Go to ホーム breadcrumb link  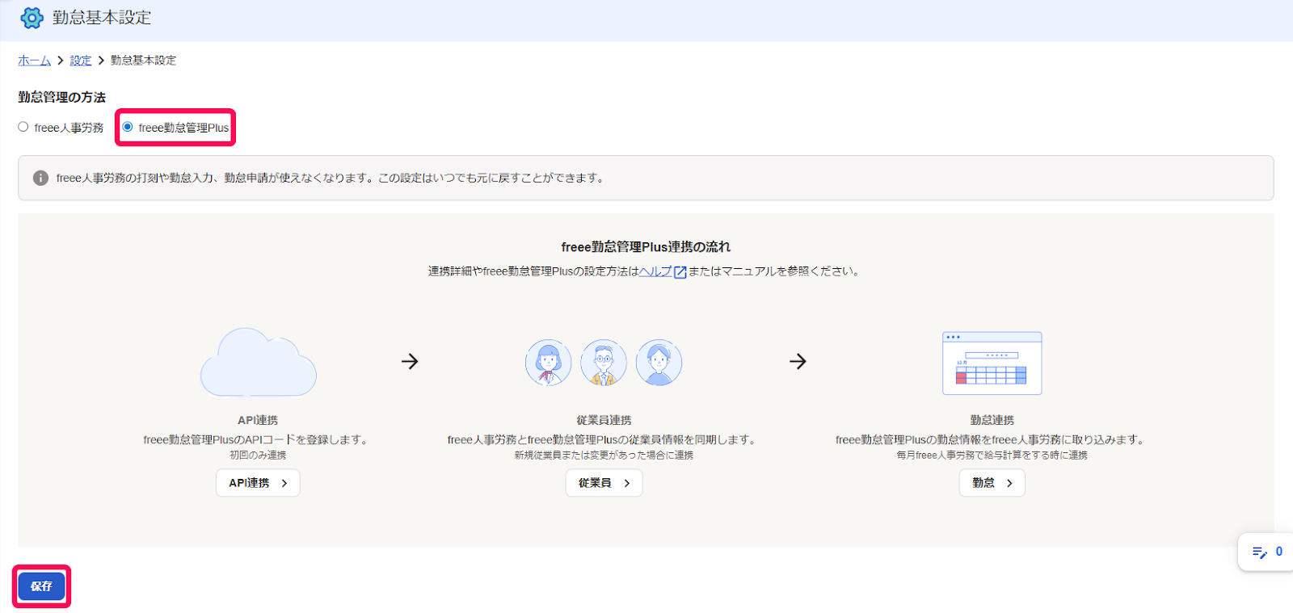pyautogui.click(x=34, y=61)
